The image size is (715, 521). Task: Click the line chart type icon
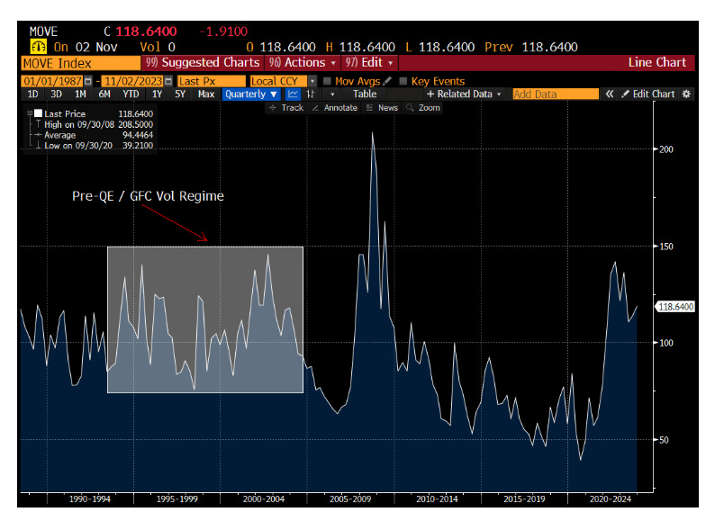pos(293,94)
